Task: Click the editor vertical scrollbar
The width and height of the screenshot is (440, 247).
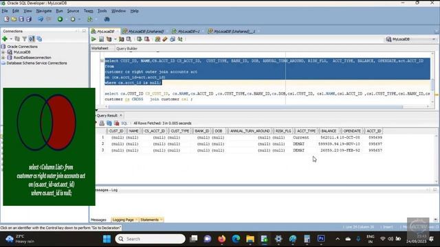Action: click(432, 84)
